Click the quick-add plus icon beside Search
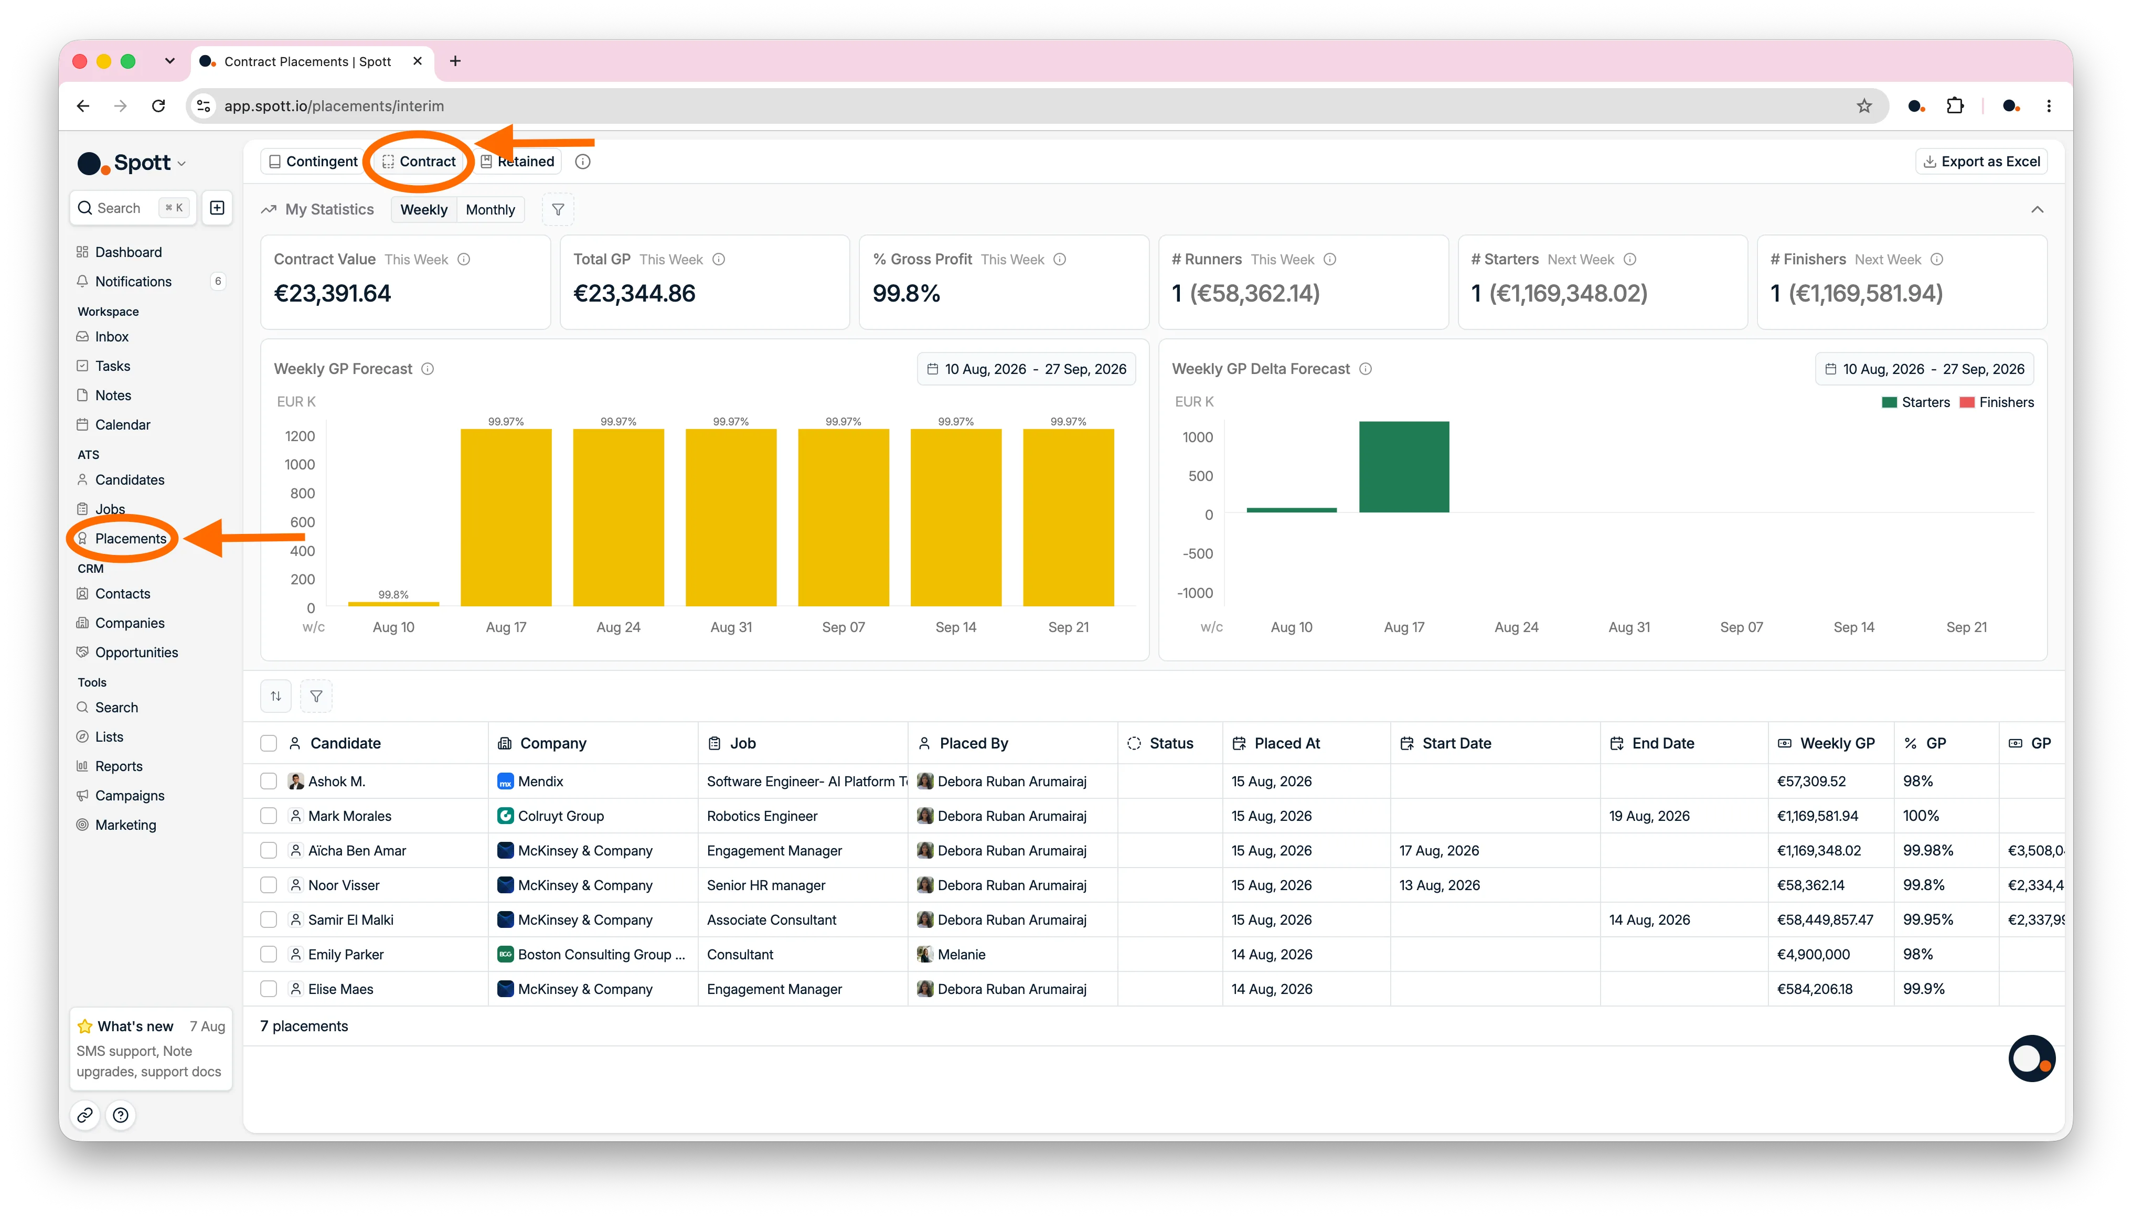The height and width of the screenshot is (1219, 2132). point(217,208)
